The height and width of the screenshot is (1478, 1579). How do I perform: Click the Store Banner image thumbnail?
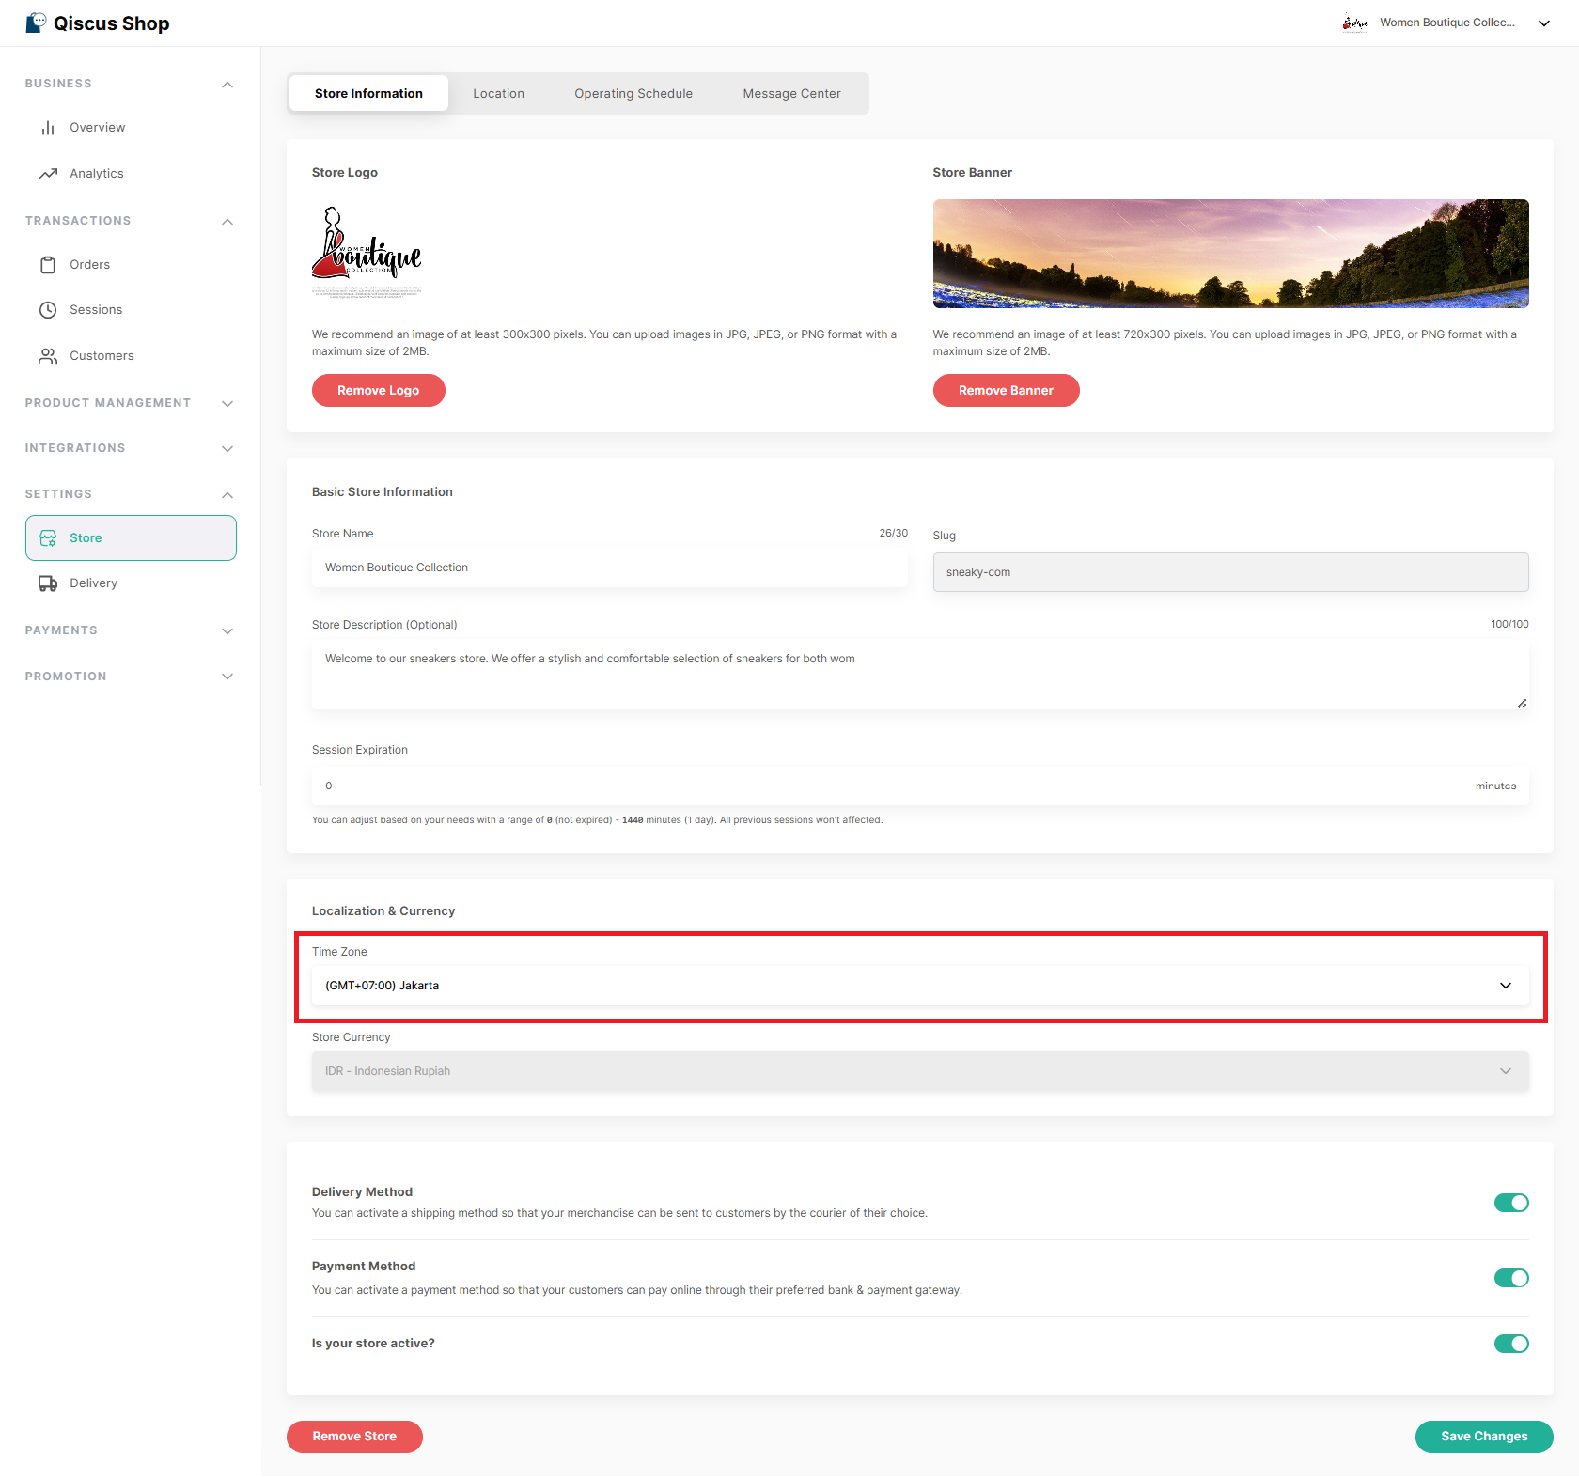click(1229, 254)
